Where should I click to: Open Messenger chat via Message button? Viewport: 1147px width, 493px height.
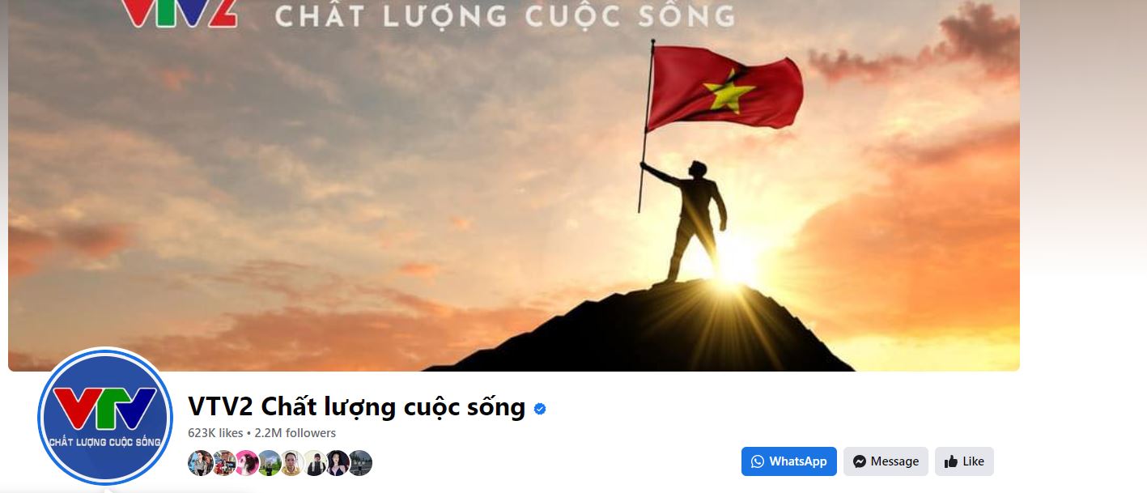tap(886, 461)
